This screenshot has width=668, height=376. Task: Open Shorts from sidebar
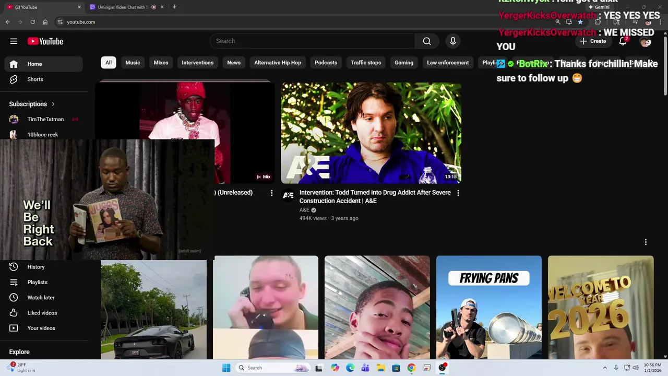coord(44,79)
